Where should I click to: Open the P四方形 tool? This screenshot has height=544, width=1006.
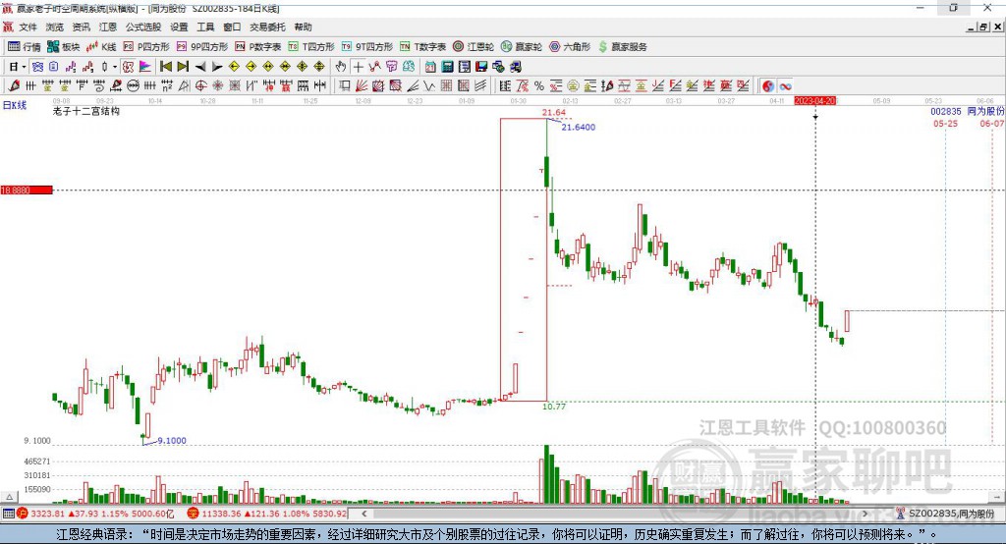pyautogui.click(x=146, y=47)
